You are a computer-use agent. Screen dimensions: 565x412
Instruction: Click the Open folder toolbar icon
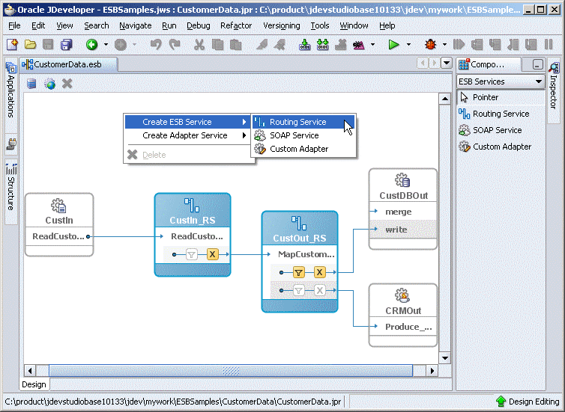[x=30, y=45]
